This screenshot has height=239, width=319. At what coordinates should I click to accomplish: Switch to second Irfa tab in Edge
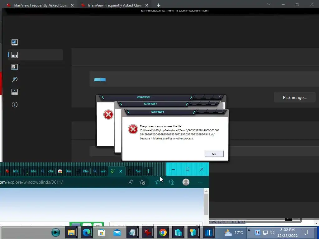tap(31, 171)
